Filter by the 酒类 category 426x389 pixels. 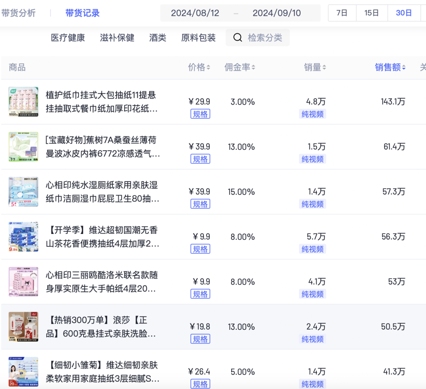pos(157,37)
